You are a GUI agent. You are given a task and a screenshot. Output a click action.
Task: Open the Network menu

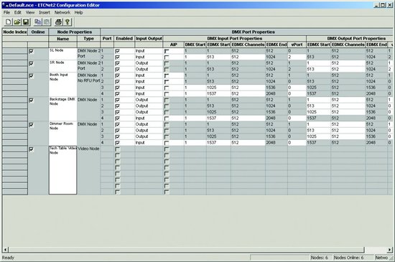62,12
